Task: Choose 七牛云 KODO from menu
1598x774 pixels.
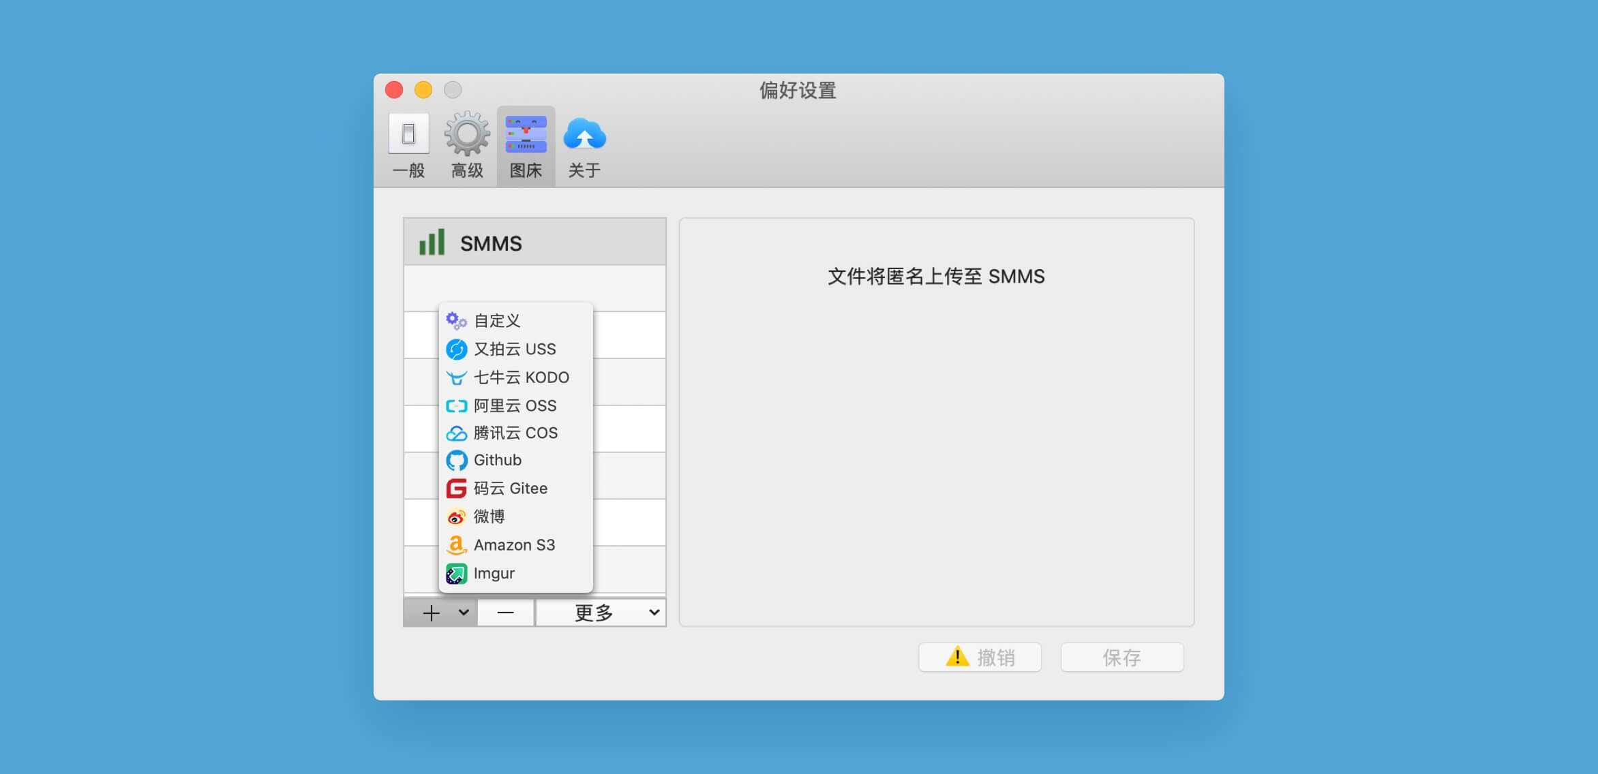Action: tap(516, 377)
